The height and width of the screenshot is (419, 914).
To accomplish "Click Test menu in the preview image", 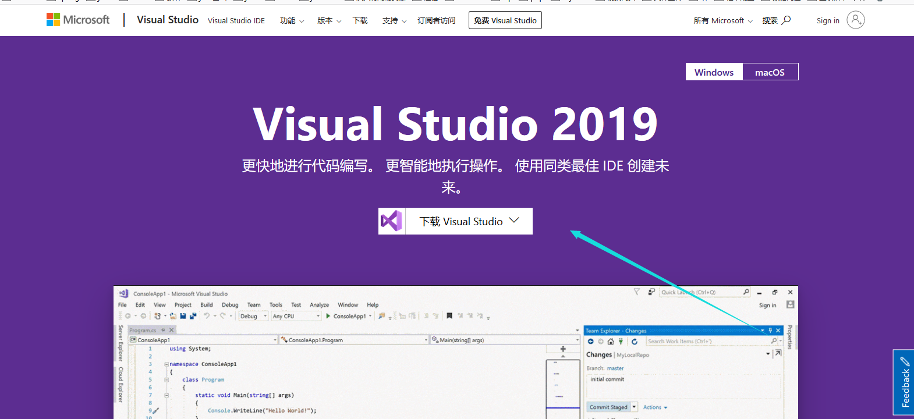I will point(296,305).
